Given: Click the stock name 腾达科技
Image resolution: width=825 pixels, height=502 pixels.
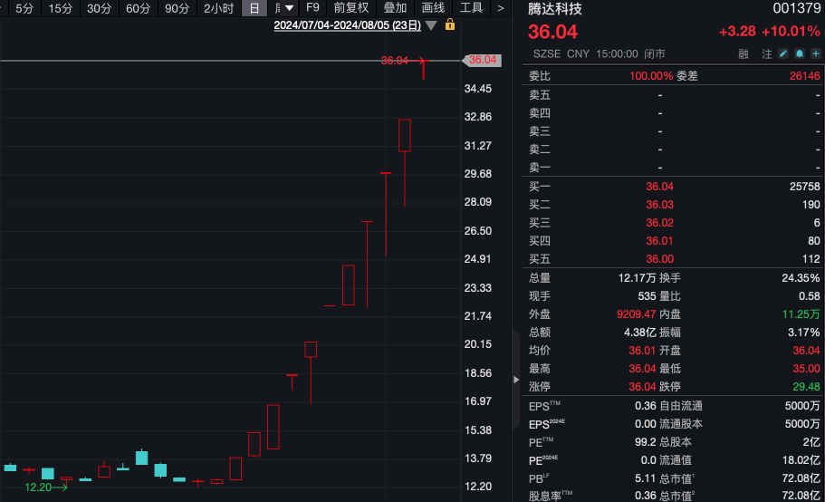Looking at the screenshot, I should [554, 9].
